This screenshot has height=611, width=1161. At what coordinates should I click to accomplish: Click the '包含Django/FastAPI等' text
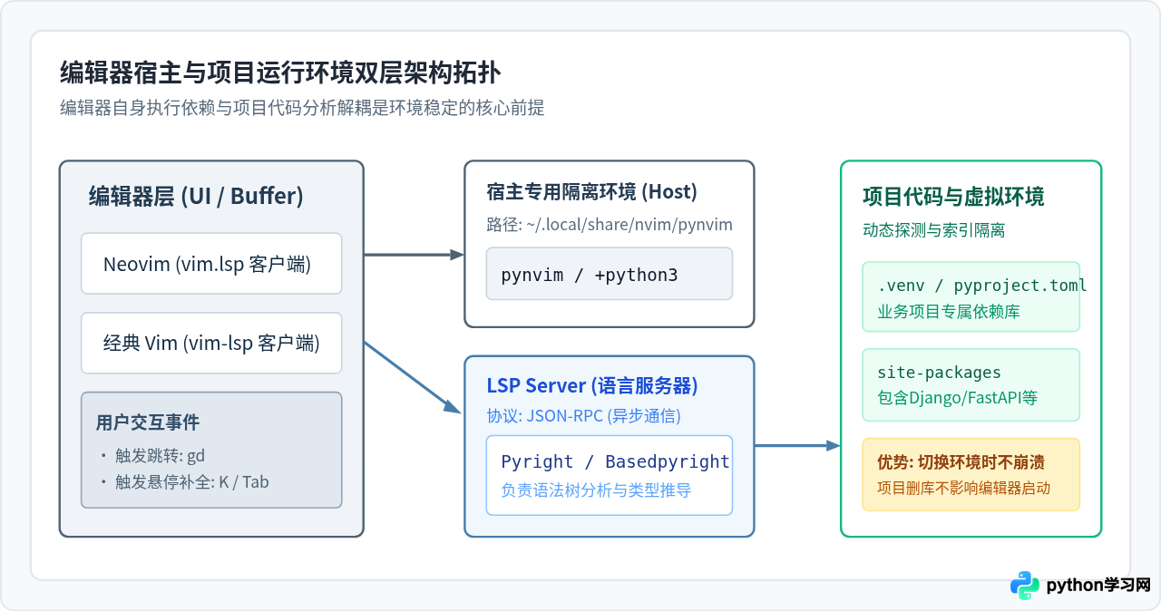957,397
